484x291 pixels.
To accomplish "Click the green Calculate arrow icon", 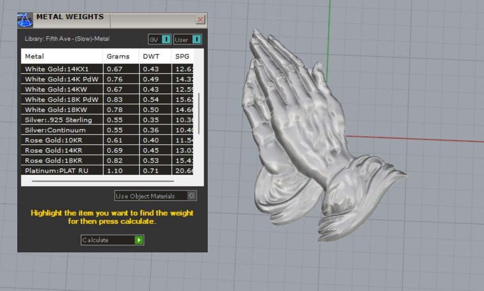I will tap(139, 240).
